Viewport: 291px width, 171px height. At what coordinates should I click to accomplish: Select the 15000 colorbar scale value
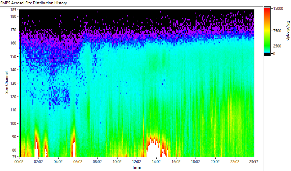(278, 9)
